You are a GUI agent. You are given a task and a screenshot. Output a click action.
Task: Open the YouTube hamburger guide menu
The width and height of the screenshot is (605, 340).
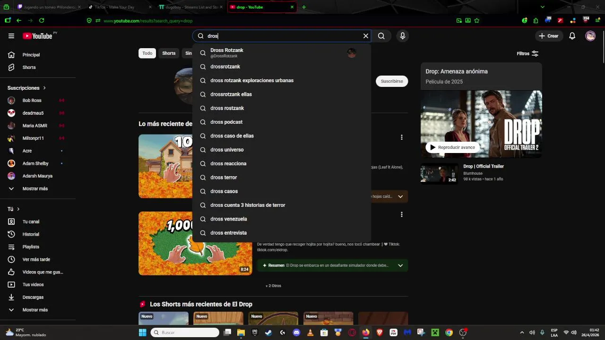(11, 36)
